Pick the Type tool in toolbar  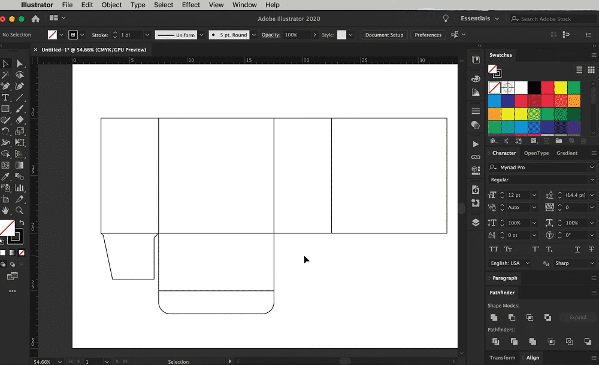[x=5, y=98]
